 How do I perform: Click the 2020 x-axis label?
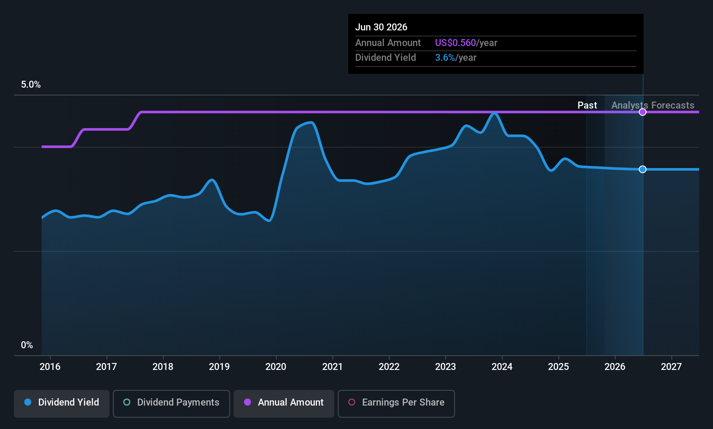click(x=276, y=367)
